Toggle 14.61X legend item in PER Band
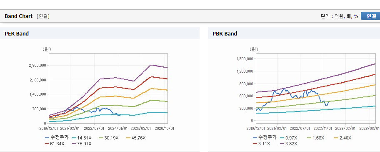The image size is (380, 152). point(82,138)
